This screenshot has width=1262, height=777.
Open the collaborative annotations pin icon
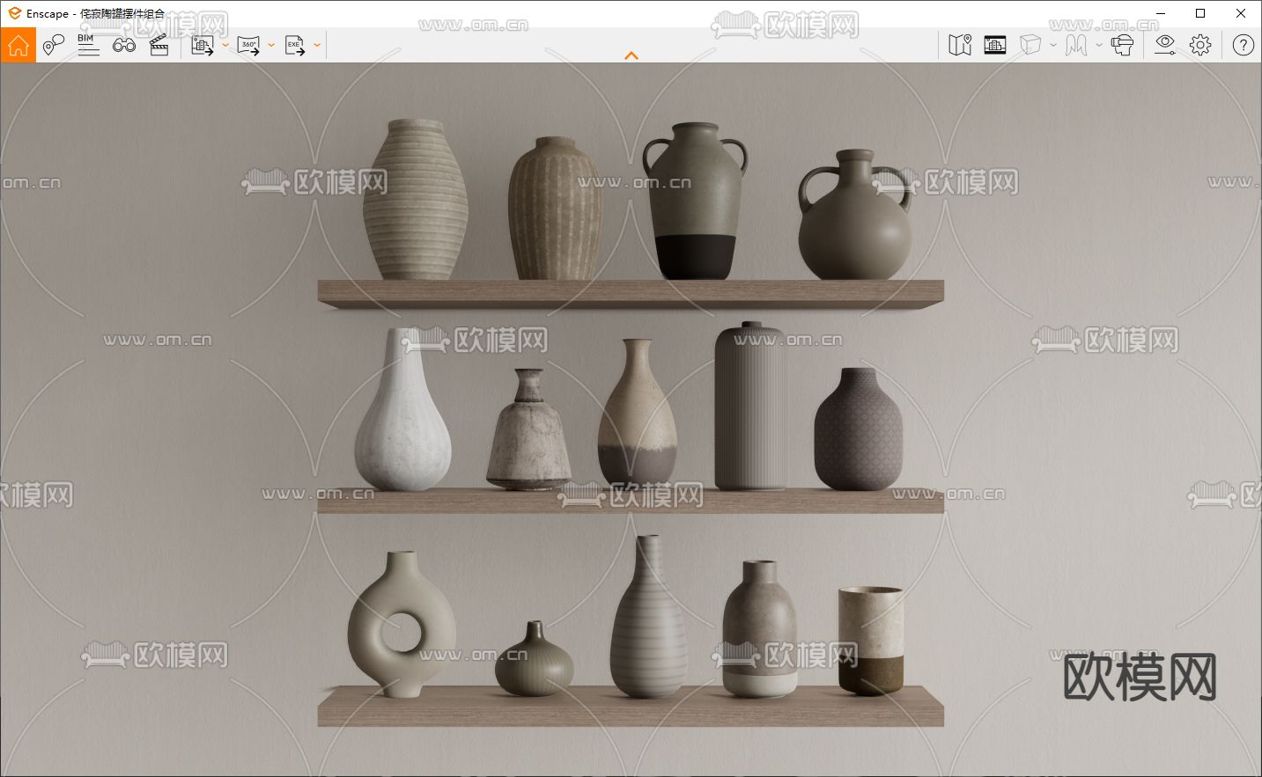(x=53, y=45)
